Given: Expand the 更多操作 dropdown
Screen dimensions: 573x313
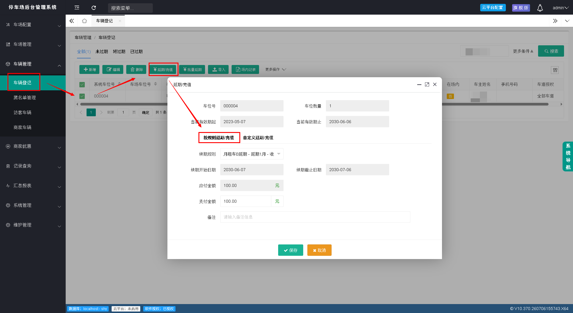Looking at the screenshot, I should (x=276, y=69).
